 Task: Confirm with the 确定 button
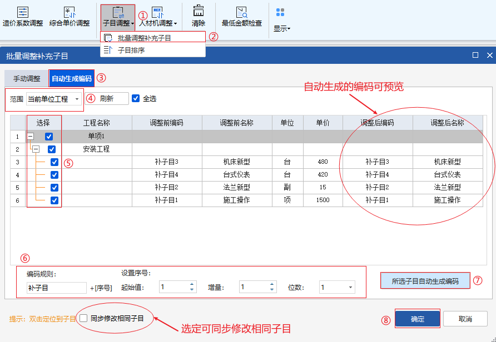418,319
